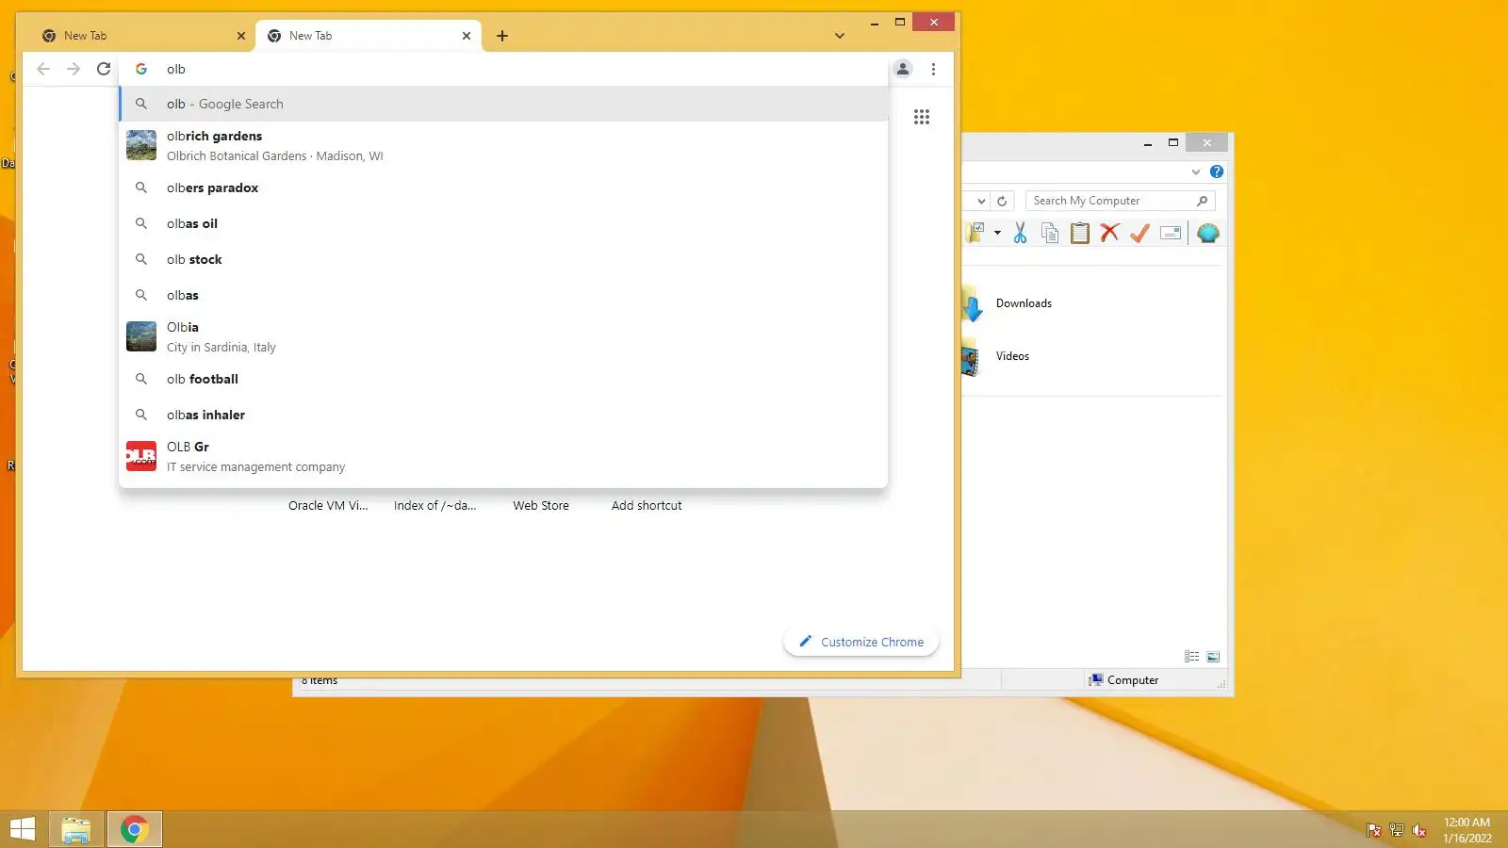Open the taskbar clock and date

tap(1467, 830)
